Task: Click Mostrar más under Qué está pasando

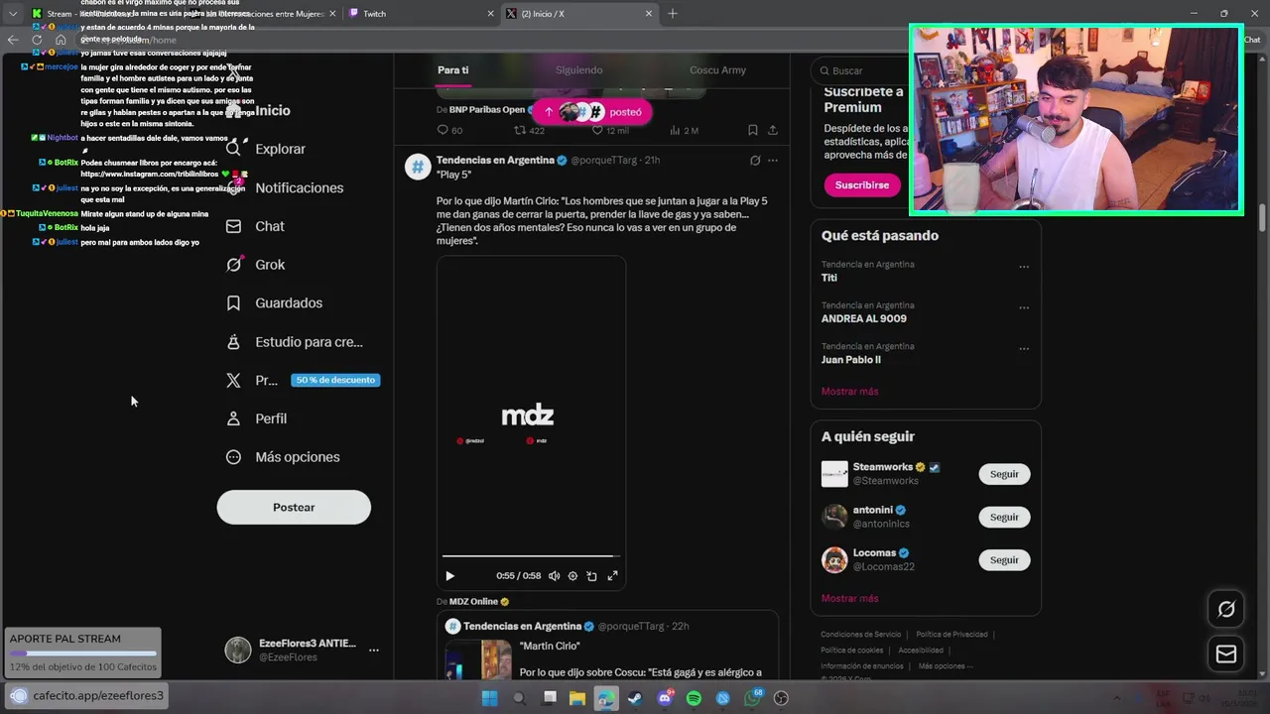Action: coord(849,391)
